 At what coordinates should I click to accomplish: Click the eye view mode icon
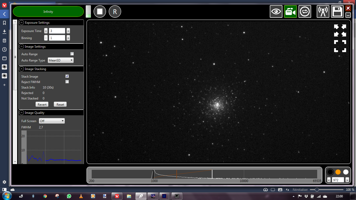click(x=276, y=12)
